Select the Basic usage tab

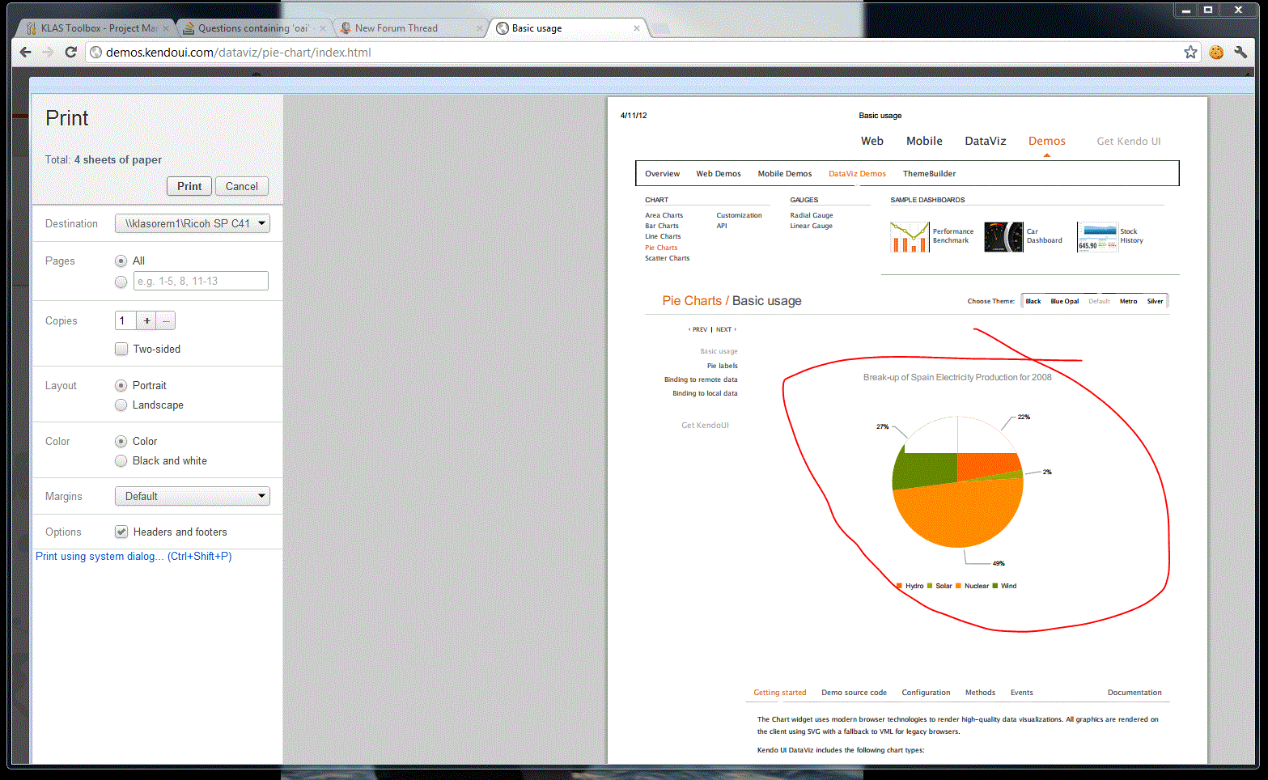coord(568,28)
